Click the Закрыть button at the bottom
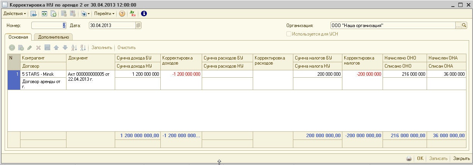Screen dimensions: 473x165 coord(461,158)
